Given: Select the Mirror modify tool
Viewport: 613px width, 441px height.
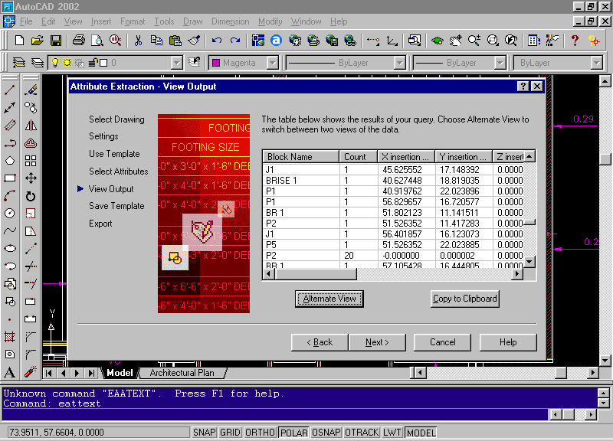Looking at the screenshot, I should (x=31, y=126).
